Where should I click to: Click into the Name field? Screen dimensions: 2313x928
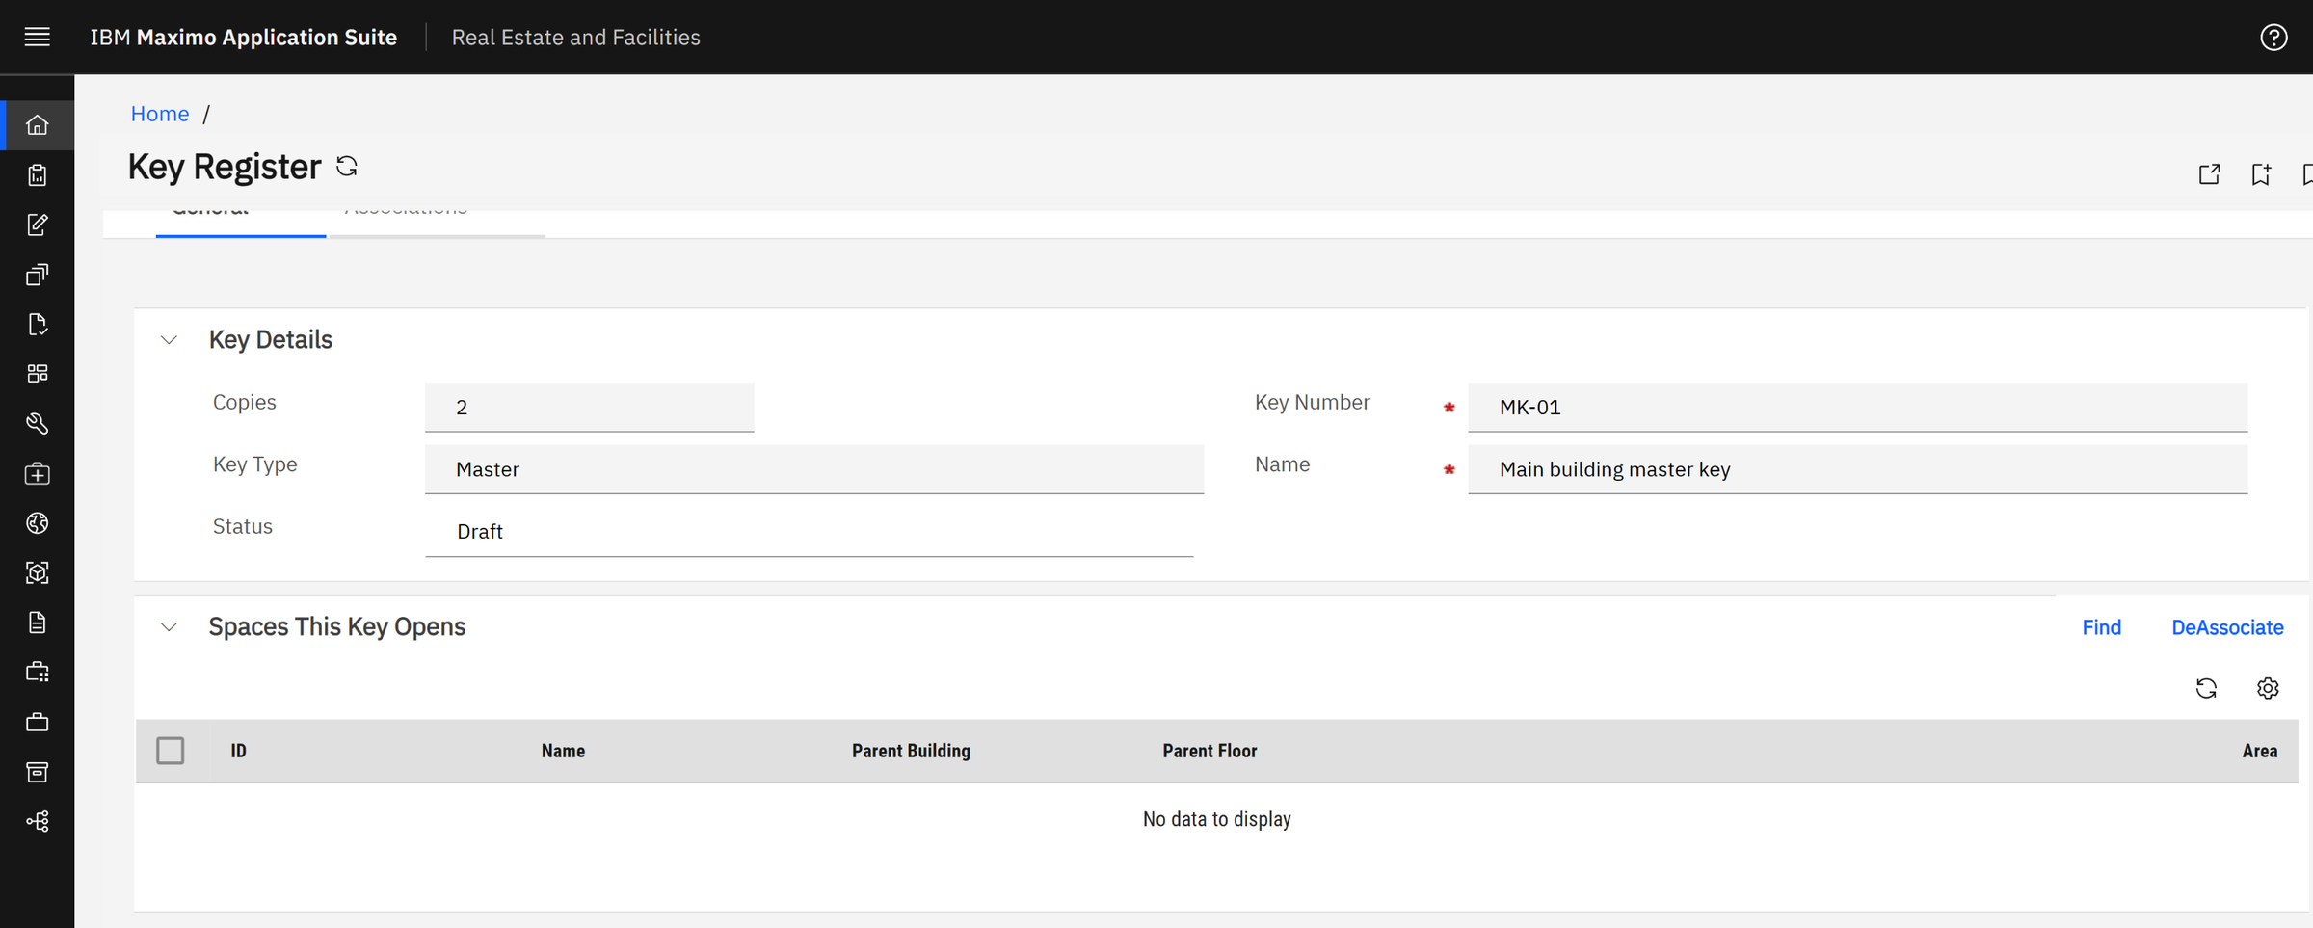(1857, 469)
